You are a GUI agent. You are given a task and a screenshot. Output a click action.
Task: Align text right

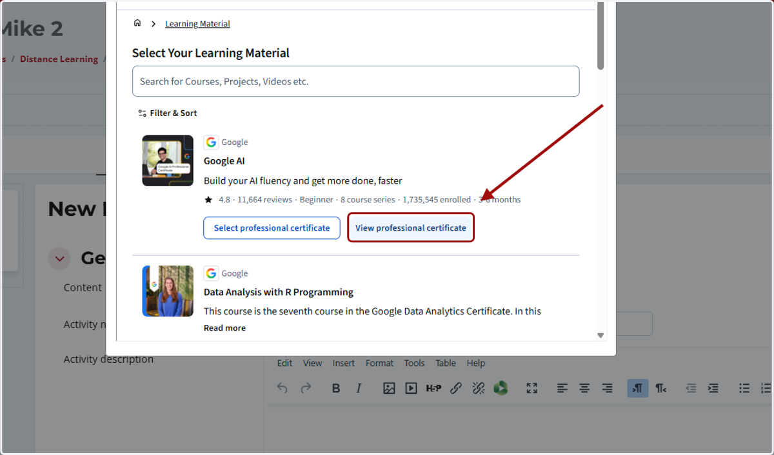point(607,388)
